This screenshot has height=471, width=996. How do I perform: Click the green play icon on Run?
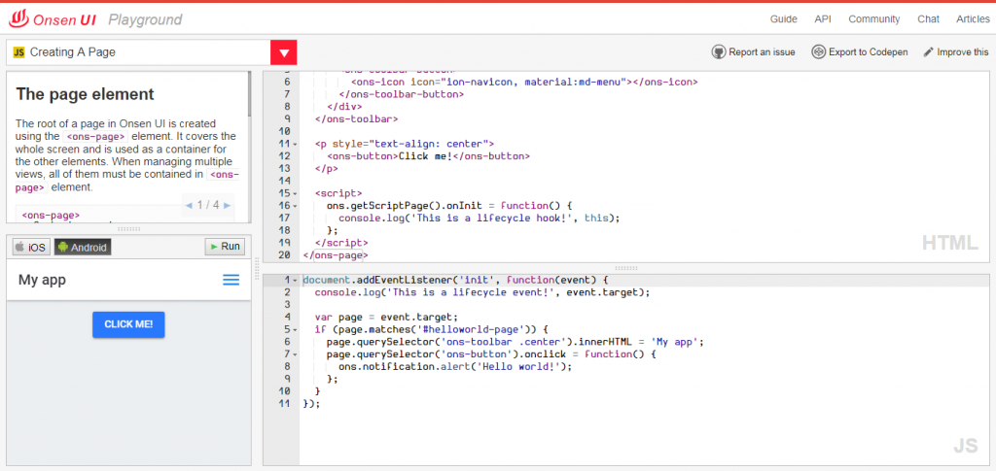(214, 247)
